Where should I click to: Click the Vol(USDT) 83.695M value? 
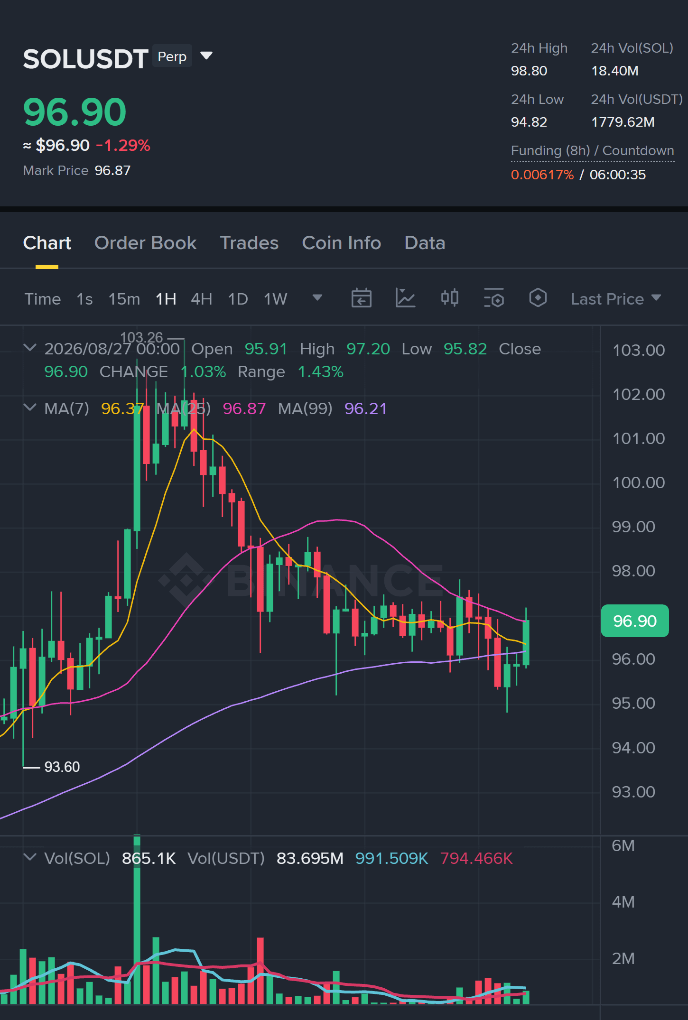[x=310, y=858]
